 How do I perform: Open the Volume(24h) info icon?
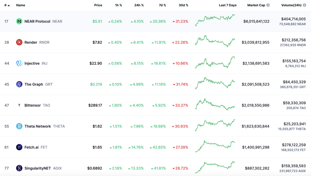pyautogui.click(x=304, y=5)
